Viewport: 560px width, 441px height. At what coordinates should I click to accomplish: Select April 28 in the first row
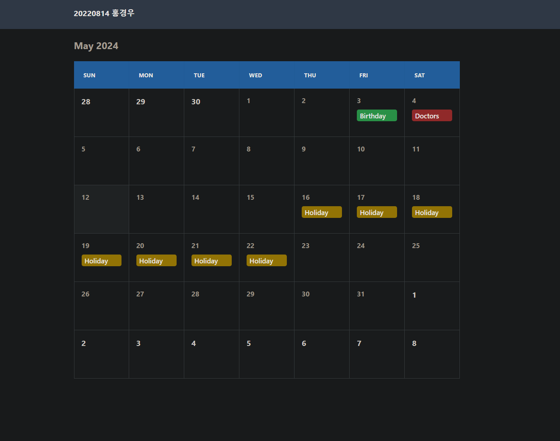pos(101,113)
